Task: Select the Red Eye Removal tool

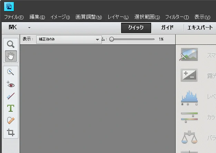Action: pos(10,84)
